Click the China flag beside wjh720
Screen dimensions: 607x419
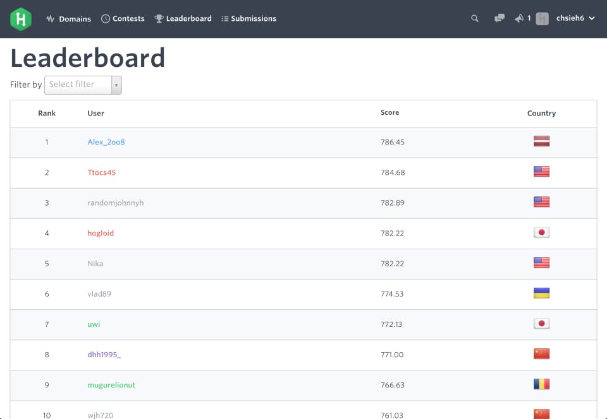[541, 414]
